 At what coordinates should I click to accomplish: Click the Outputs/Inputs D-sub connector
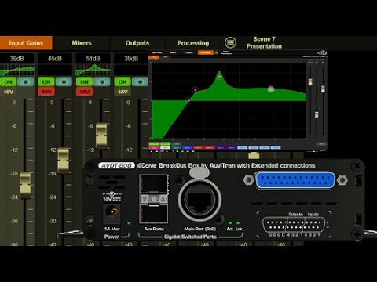pyautogui.click(x=294, y=225)
